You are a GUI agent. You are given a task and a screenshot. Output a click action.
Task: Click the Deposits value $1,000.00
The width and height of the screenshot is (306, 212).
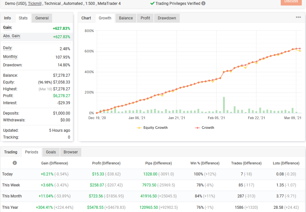coord(62,113)
